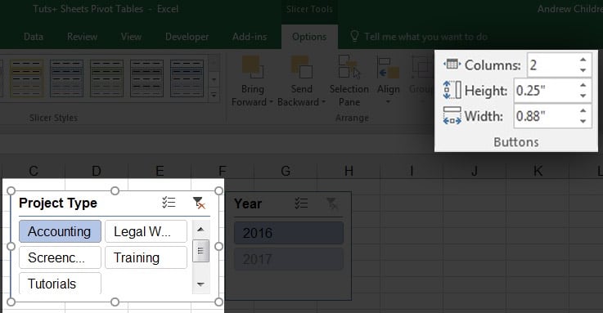Click the Year slicer header
Image resolution: width=603 pixels, height=313 pixels.
point(248,203)
